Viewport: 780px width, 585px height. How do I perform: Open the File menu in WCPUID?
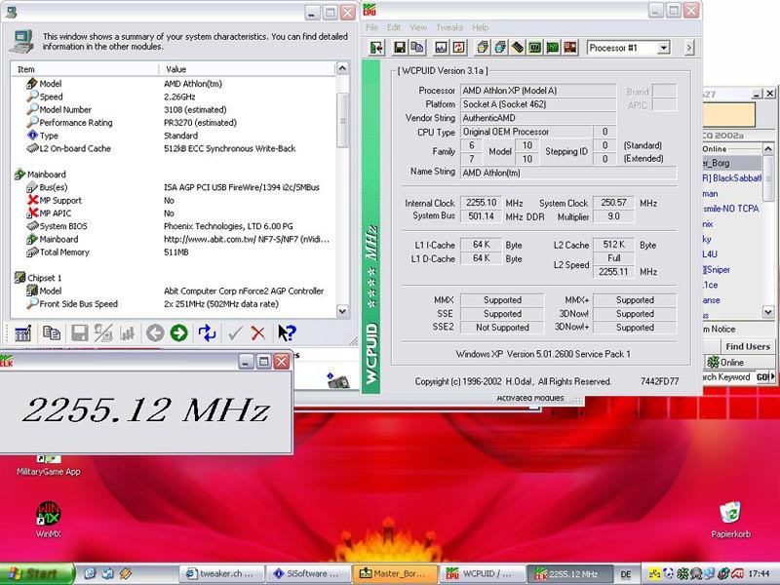(372, 27)
